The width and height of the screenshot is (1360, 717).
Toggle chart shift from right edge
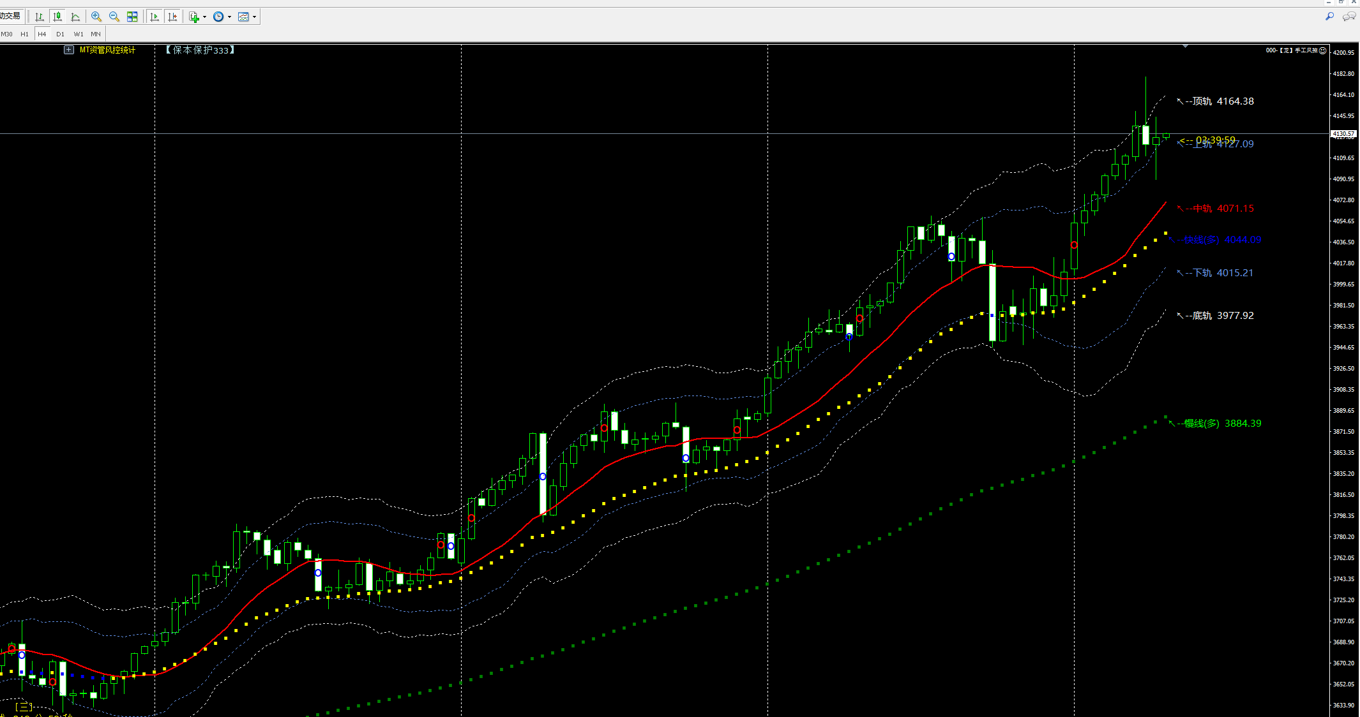point(172,17)
